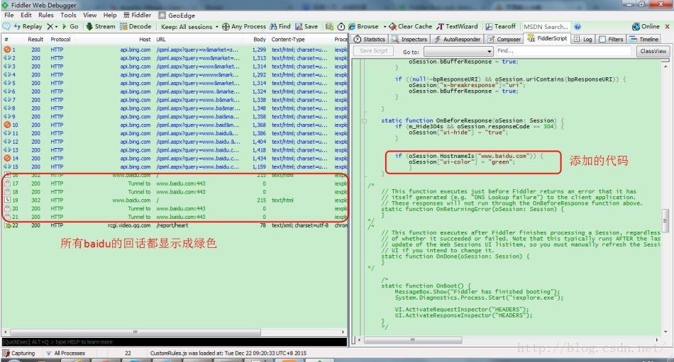Launch Browse in Internet Explorer
This screenshot has width=674, height=362.
pyautogui.click(x=364, y=27)
